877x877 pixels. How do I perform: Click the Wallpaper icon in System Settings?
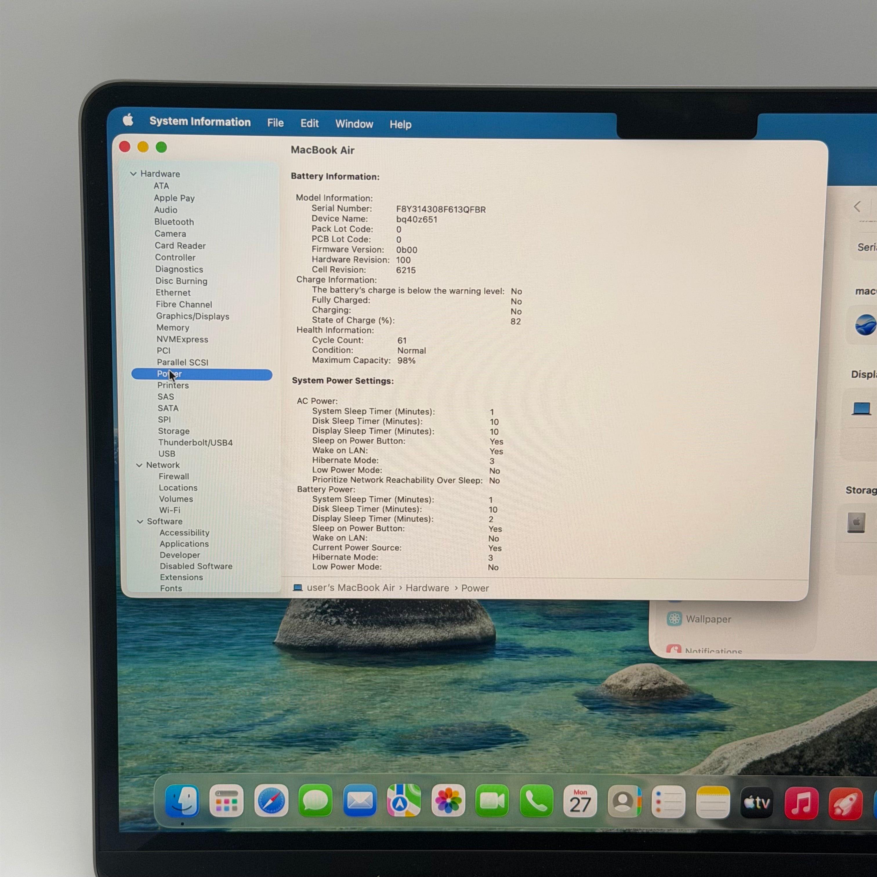[674, 619]
